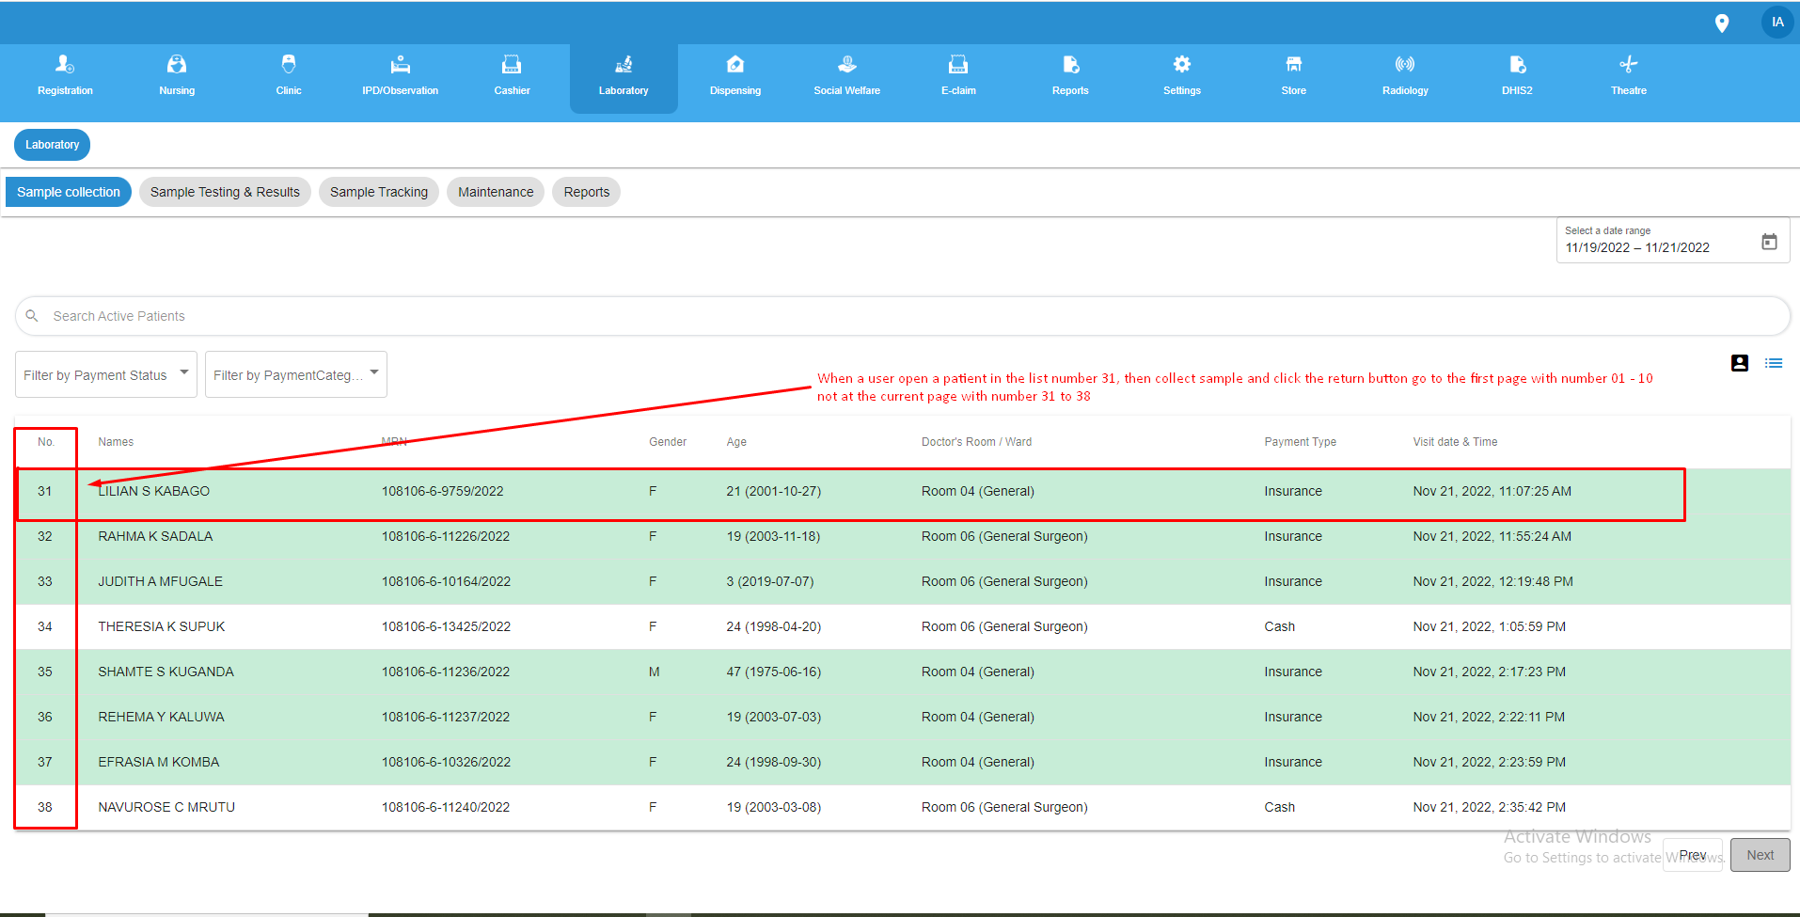Image resolution: width=1800 pixels, height=917 pixels.
Task: Open the Filter by Payment Status dropdown
Action: click(105, 373)
